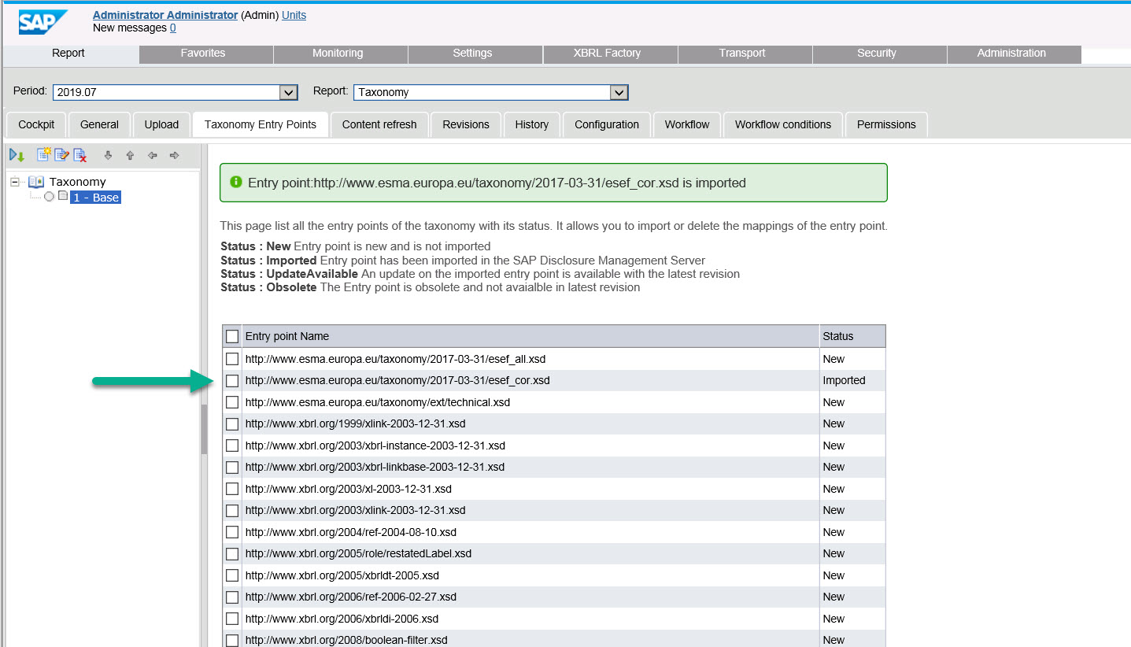Tick the select-all checkbox in table header
1131x647 pixels.
tap(232, 336)
